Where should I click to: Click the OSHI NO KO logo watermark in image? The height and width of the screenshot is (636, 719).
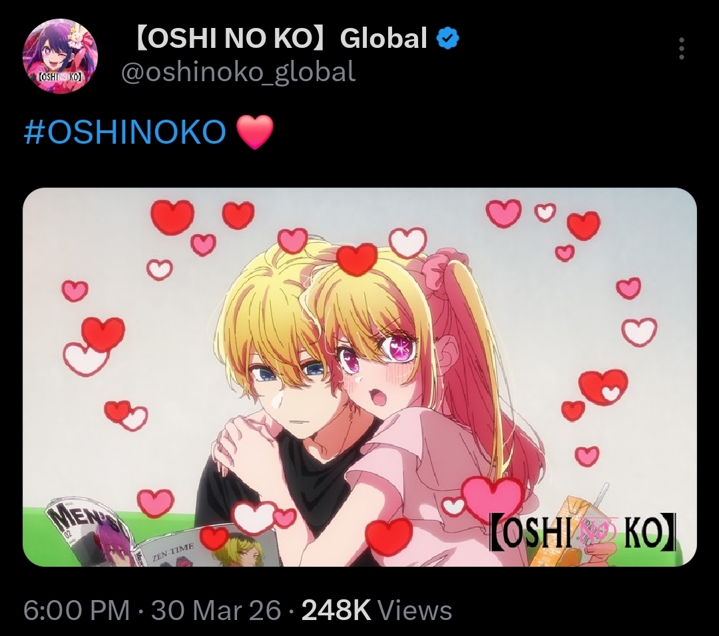click(x=585, y=534)
